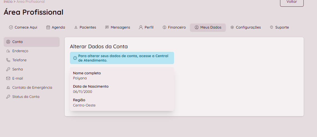This screenshot has height=137, width=317.
Task: Click the key icon beside Senha
Action: [8, 69]
